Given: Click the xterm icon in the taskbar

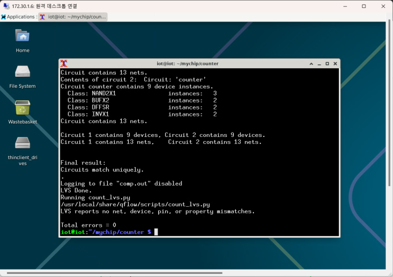Looking at the screenshot, I should tap(42, 17).
